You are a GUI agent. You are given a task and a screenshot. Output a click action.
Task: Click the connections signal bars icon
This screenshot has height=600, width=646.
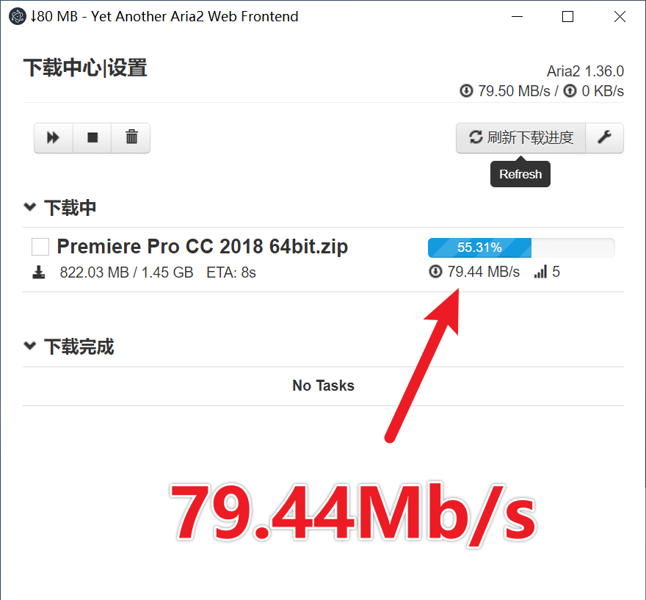(540, 272)
